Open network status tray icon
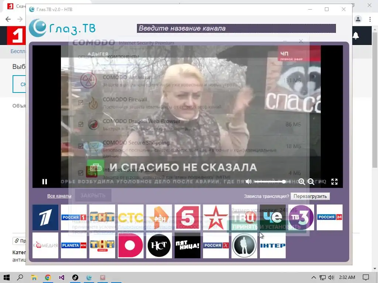Screen dimensions: 378x283 (323, 277)
